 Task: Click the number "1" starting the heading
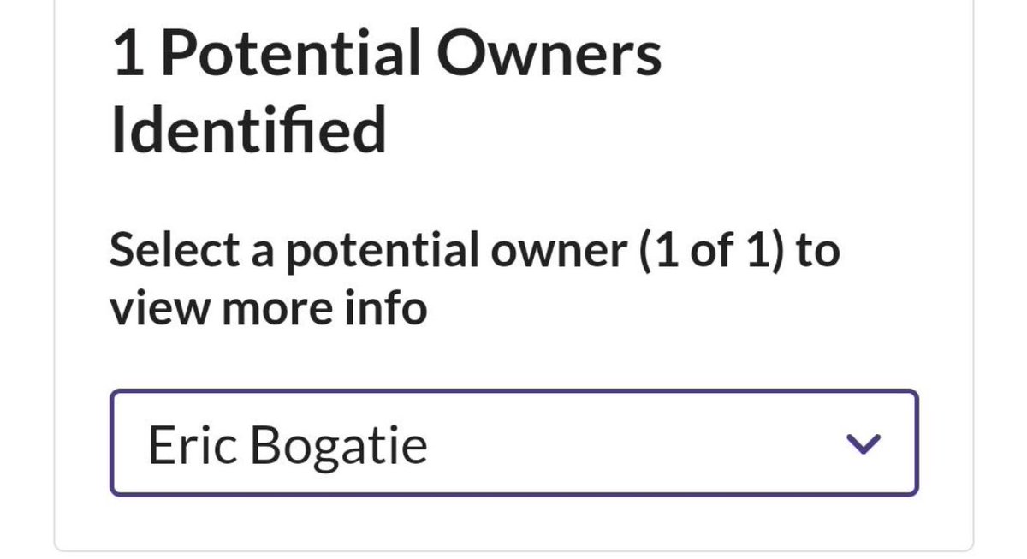(128, 56)
